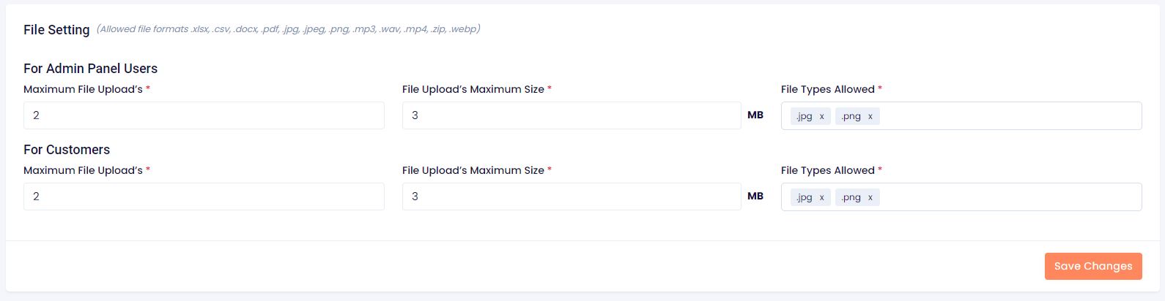The height and width of the screenshot is (301, 1165).
Task: Click the For Admin Panel Users heading
Action: tap(90, 69)
